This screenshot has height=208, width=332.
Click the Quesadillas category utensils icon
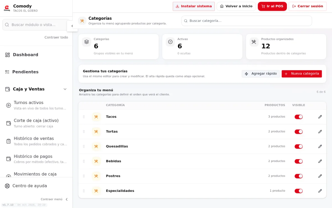pyautogui.click(x=96, y=146)
